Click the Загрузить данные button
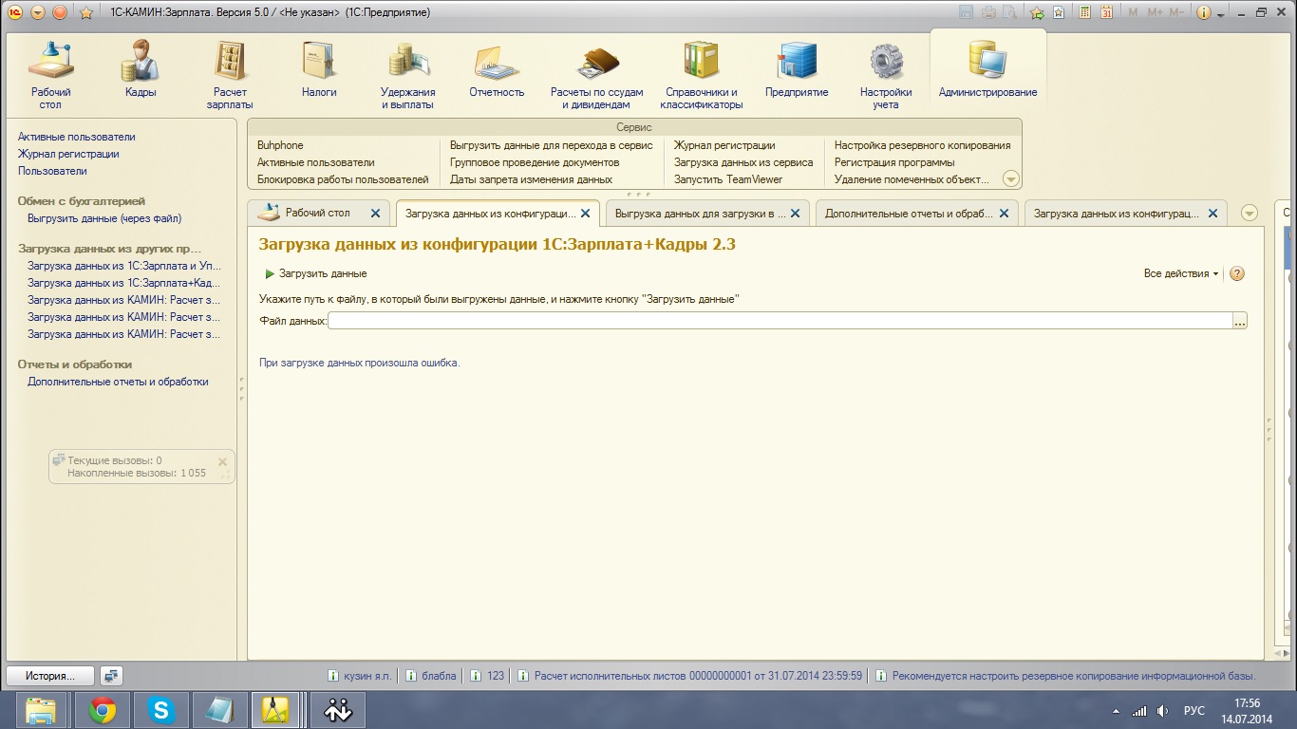1297x729 pixels. (316, 273)
